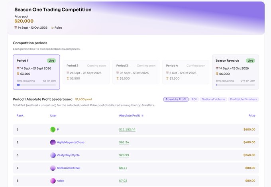Click the Absolute Profit column header
Viewport: 271px width, 187px height.
(130, 115)
